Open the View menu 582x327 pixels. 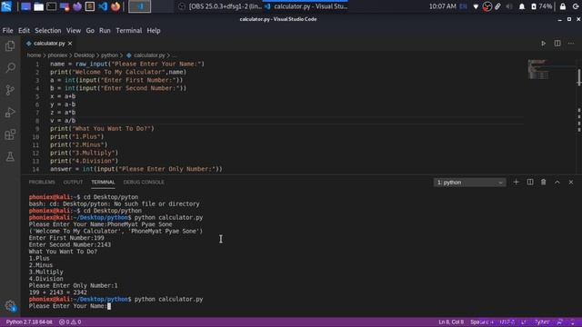point(74,30)
